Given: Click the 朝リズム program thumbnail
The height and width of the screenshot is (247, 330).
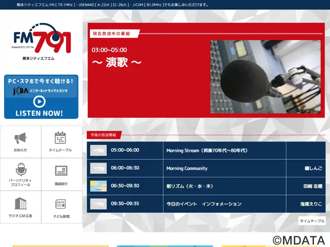Looking at the screenshot, I should point(99,186).
